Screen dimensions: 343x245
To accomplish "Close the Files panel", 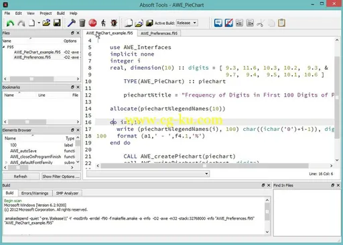I will (x=78, y=33).
